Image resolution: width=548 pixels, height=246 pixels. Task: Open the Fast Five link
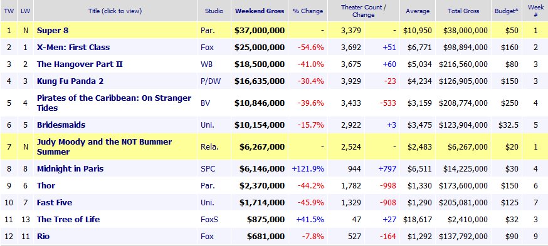pos(55,202)
